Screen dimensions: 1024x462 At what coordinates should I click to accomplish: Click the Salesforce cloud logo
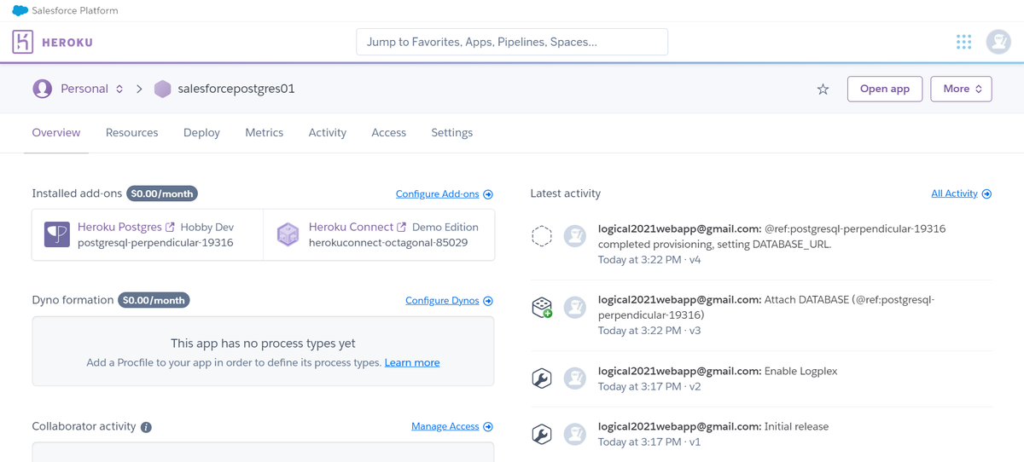pos(20,11)
